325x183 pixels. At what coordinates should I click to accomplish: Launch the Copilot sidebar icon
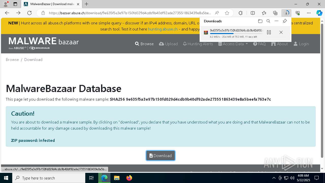(x=319, y=13)
